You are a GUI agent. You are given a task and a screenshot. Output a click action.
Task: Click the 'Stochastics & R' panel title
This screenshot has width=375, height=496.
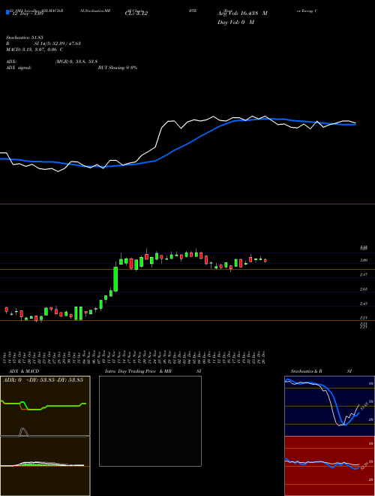307,371
